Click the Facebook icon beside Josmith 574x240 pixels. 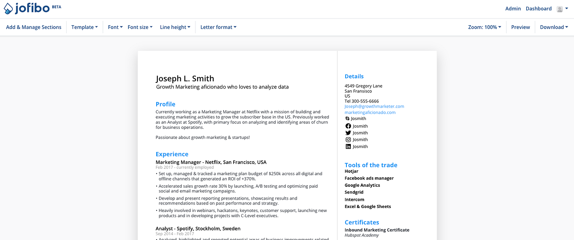pyautogui.click(x=348, y=126)
